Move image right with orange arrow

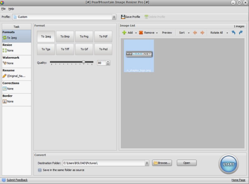pyautogui.click(x=202, y=33)
